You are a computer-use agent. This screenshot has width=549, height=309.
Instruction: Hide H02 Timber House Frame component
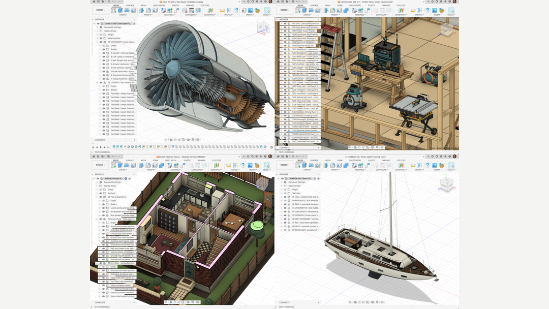click(285, 31)
